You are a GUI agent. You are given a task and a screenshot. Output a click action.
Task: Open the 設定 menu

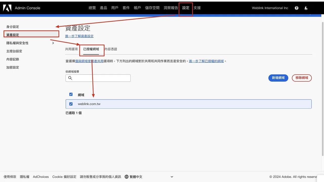pos(186,8)
